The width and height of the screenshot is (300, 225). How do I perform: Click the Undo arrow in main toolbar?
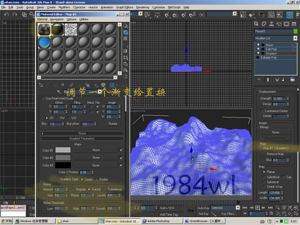pos(7,15)
